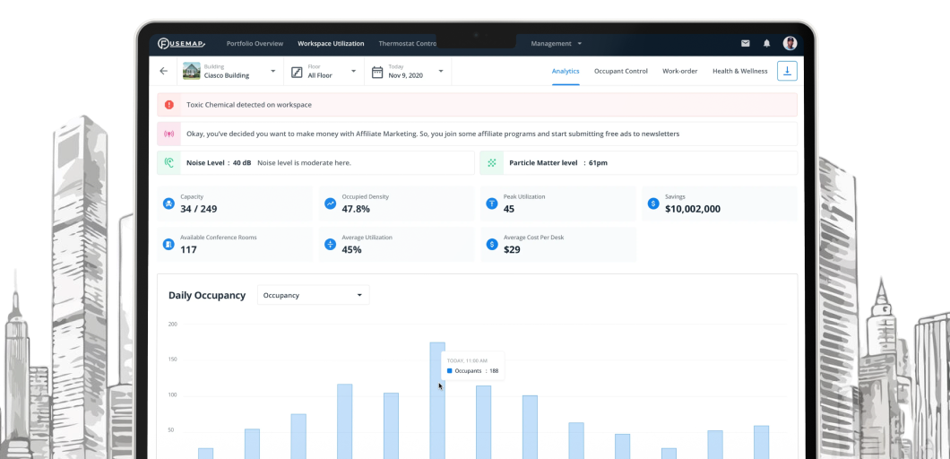The width and height of the screenshot is (950, 459).
Task: Open Portfolio Overview in top navigation
Action: 255,44
